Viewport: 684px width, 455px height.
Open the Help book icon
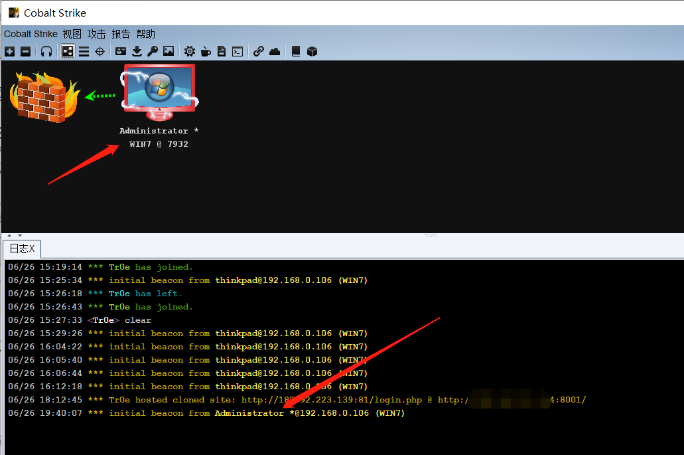click(296, 52)
